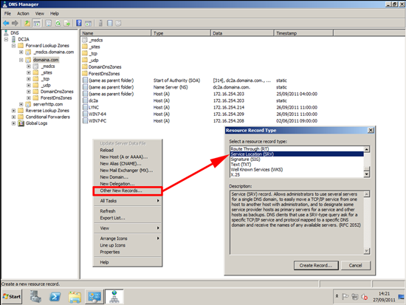Click the Back arrow toolbar icon

pos(6,24)
